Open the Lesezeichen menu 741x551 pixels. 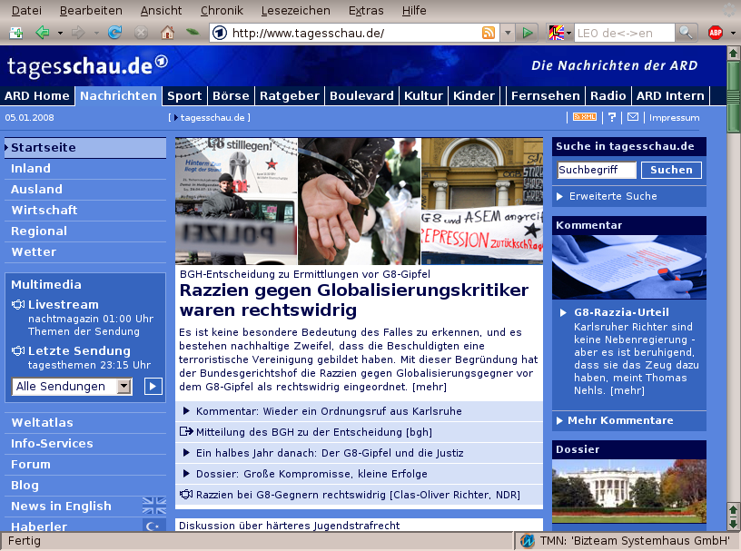click(296, 10)
